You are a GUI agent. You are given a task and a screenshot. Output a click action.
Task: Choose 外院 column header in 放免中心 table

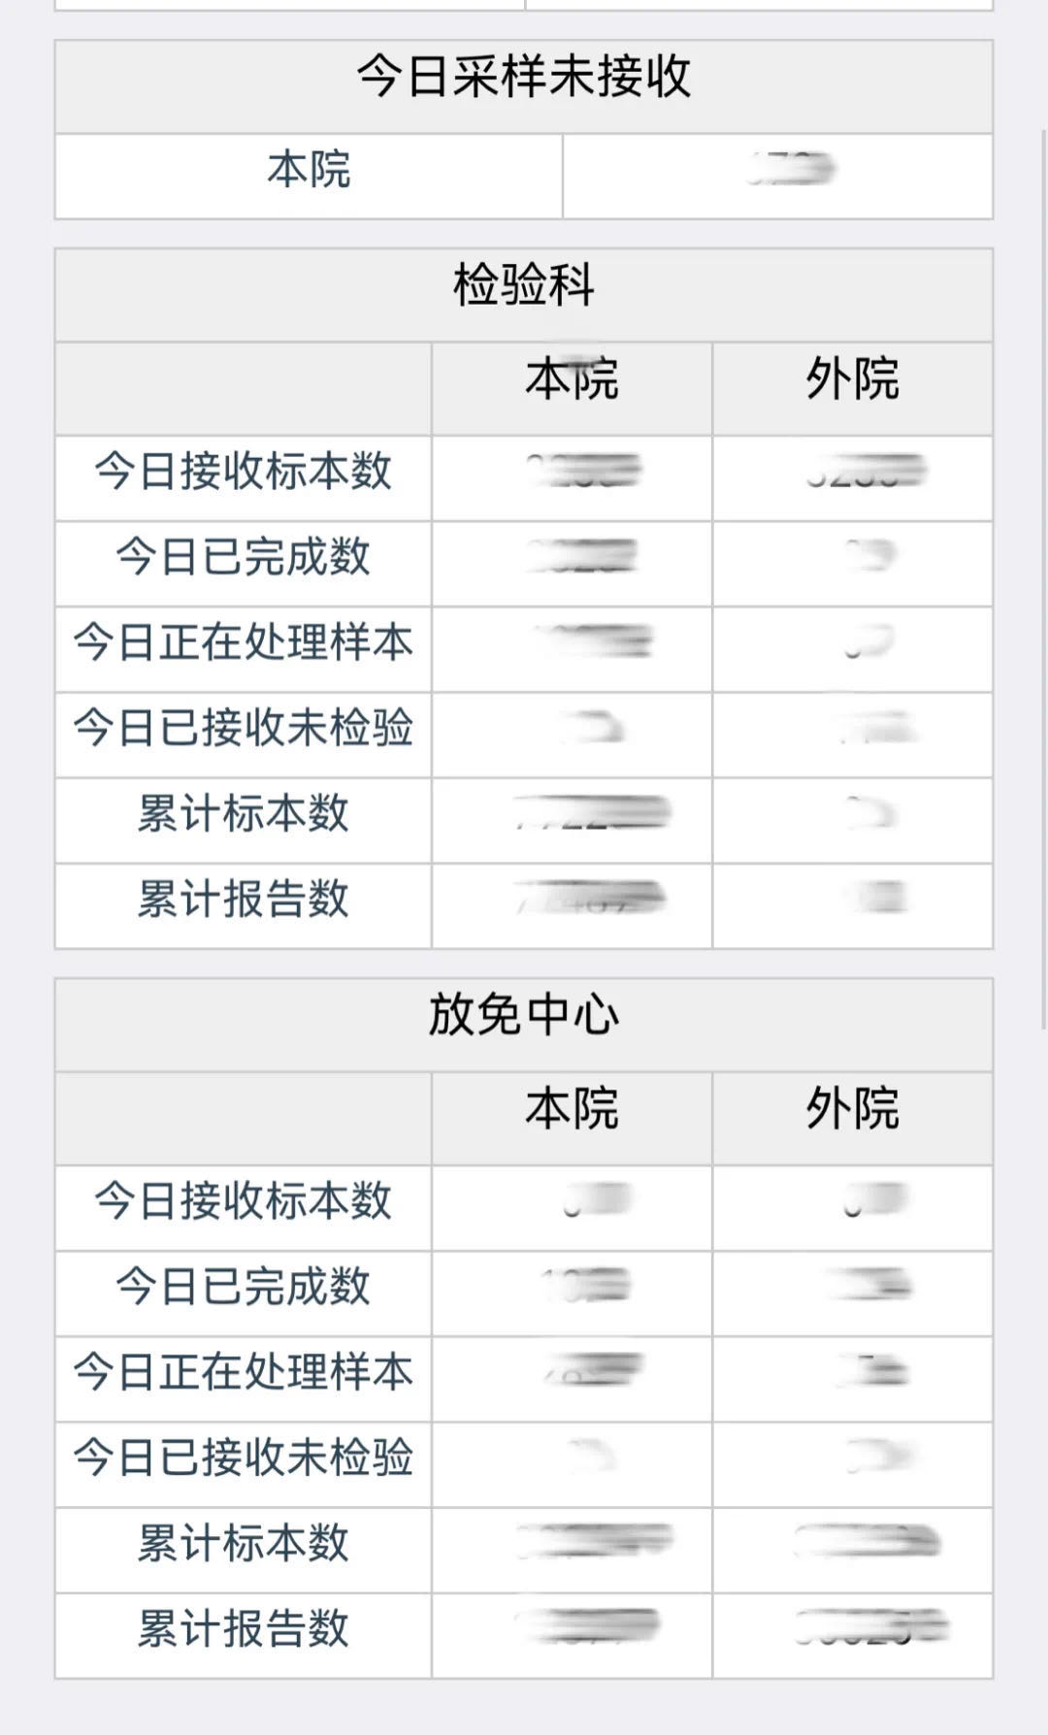coord(852,1109)
